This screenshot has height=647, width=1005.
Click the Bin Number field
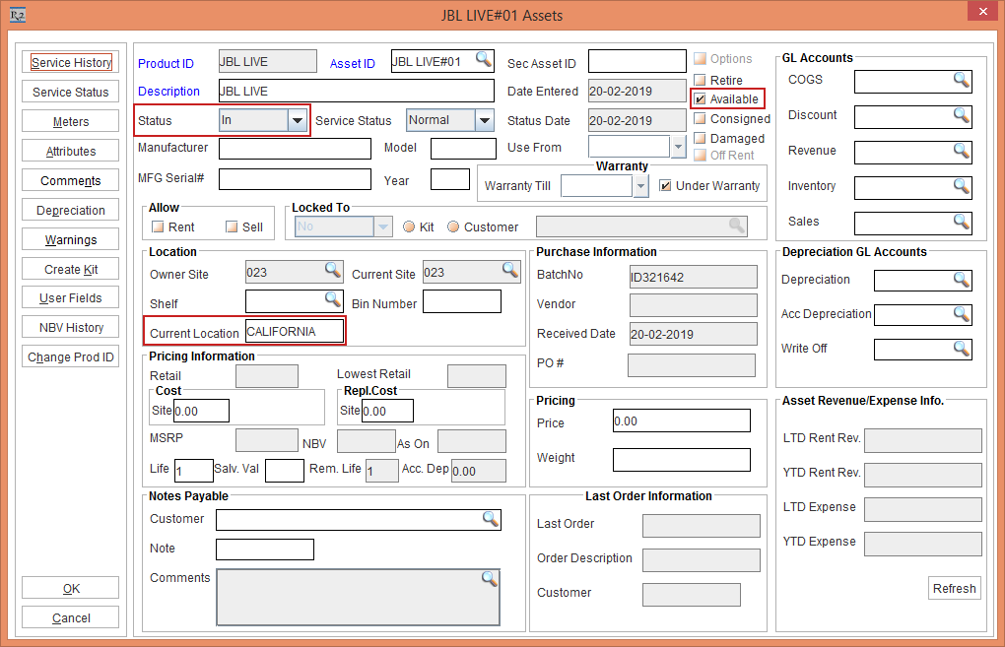462,301
